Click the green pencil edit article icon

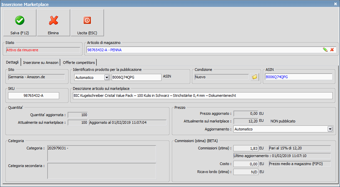(325, 50)
